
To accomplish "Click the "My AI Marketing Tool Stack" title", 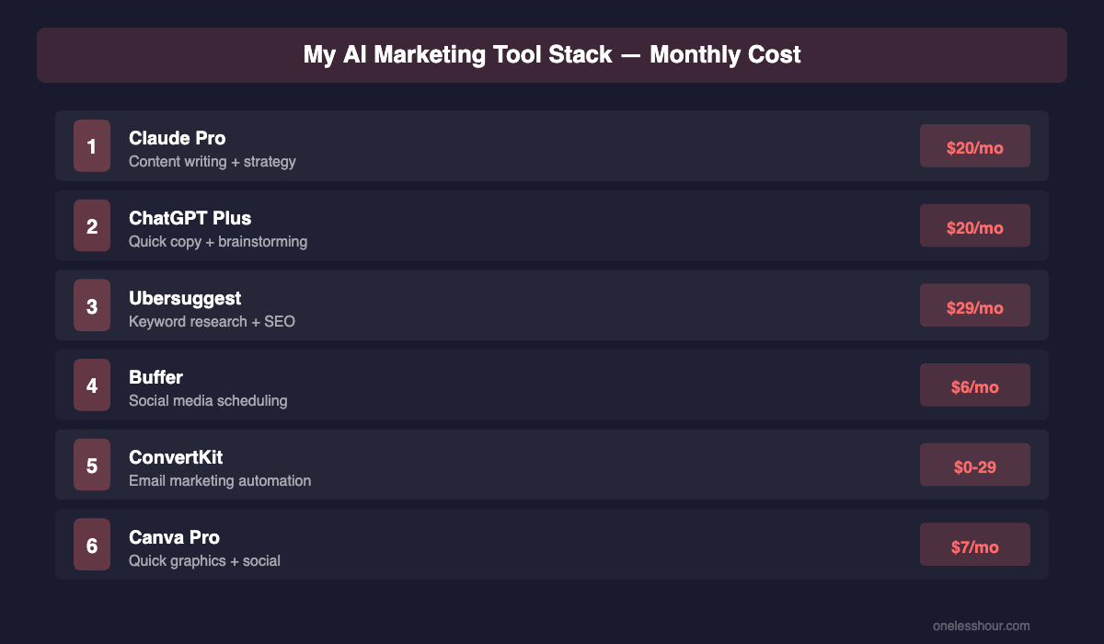I will click(552, 54).
